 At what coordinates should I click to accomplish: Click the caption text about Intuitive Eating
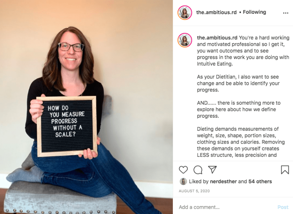[243, 51]
